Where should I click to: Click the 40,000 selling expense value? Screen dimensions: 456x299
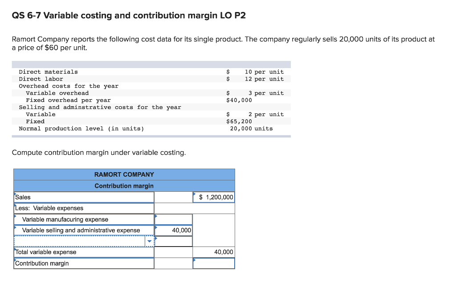tap(181, 230)
